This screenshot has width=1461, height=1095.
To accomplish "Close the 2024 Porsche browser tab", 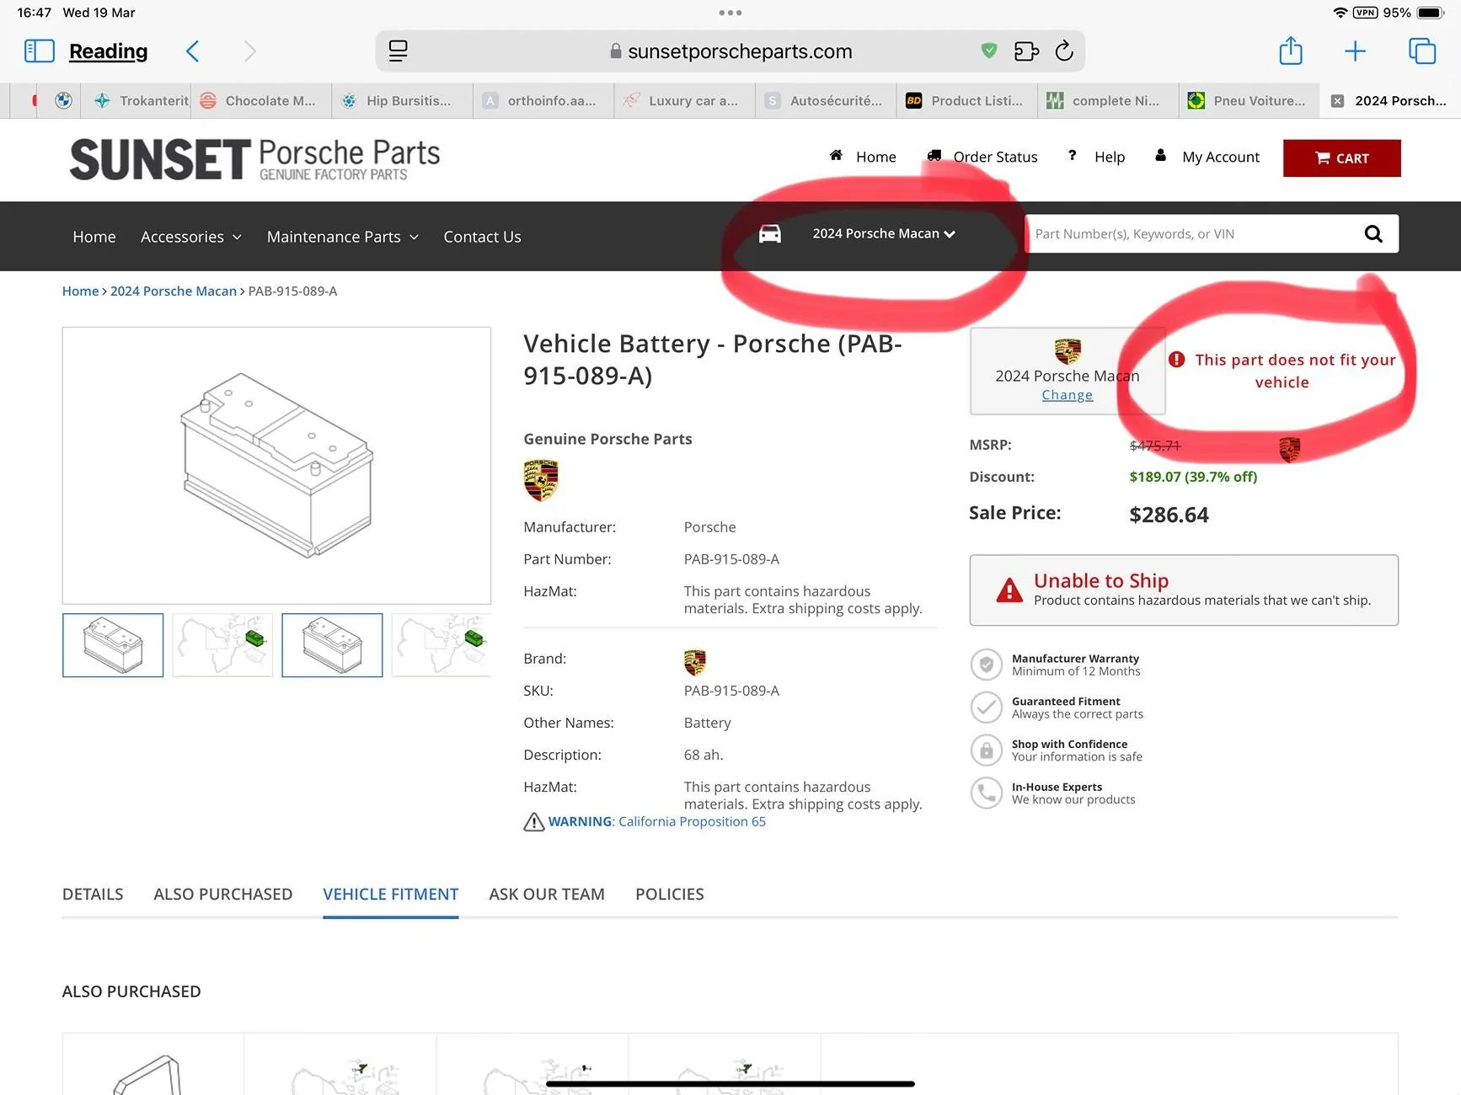I will 1337,101.
